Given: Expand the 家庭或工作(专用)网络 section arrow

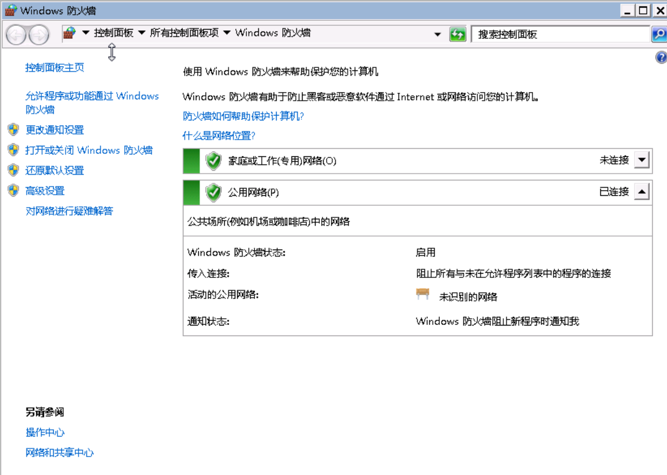Looking at the screenshot, I should coord(642,161).
